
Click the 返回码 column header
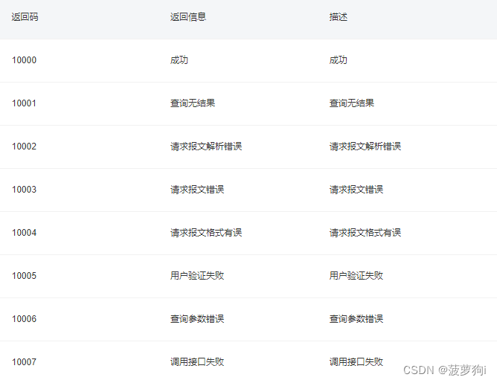click(25, 17)
